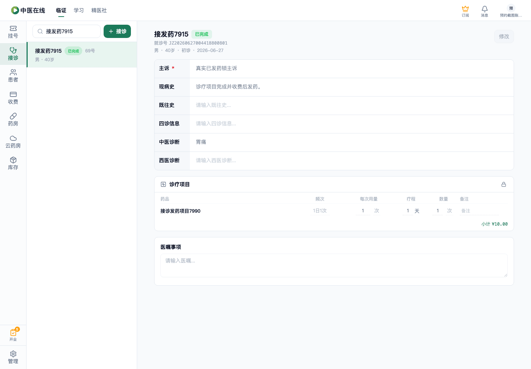This screenshot has width=531, height=369.
Task: Select patient 接发药7915 in the list
Action: coord(82,55)
